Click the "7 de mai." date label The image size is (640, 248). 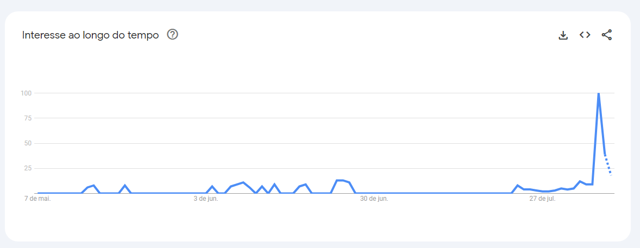[37, 199]
